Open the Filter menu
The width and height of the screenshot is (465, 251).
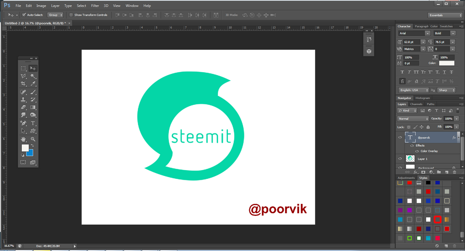pos(95,6)
